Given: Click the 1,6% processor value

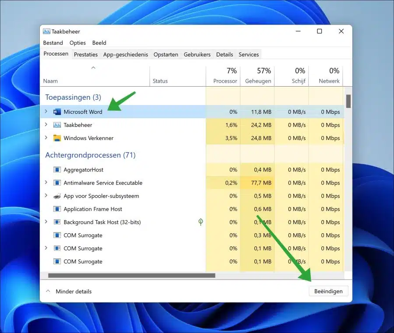Looking at the screenshot, I should 231,125.
